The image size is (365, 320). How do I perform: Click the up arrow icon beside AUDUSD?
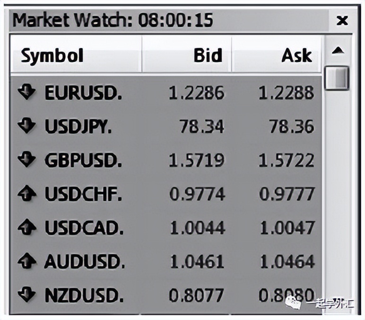pos(26,261)
